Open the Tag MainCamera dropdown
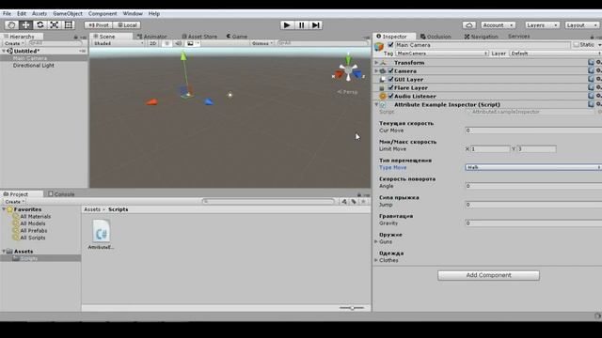Viewport: 602px width, 338px height. [442, 54]
